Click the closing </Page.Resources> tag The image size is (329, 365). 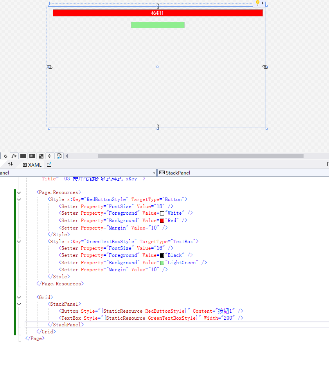pyautogui.click(x=60, y=284)
